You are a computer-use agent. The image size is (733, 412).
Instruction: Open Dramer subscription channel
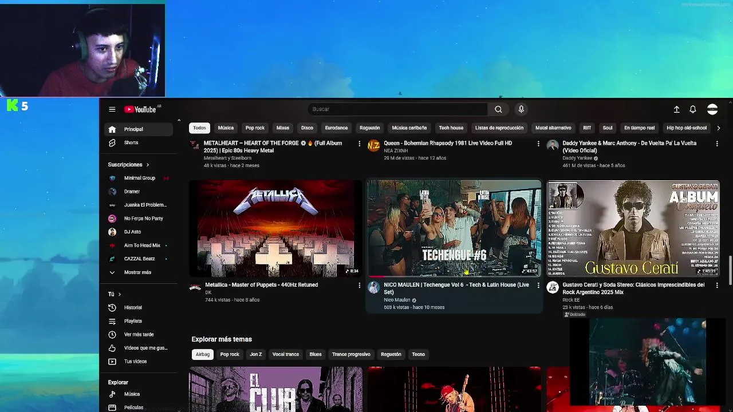(139, 192)
